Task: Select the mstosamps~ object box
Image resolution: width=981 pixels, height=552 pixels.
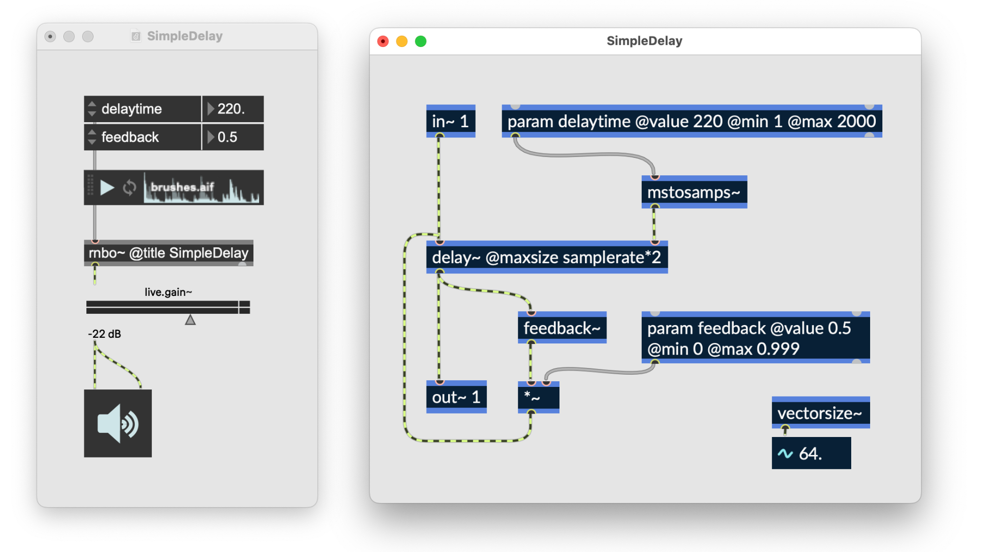Action: tap(693, 192)
